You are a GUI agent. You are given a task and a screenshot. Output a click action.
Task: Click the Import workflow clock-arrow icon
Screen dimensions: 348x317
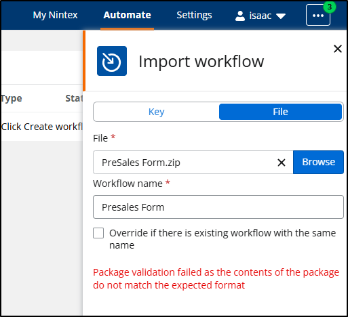pos(112,61)
